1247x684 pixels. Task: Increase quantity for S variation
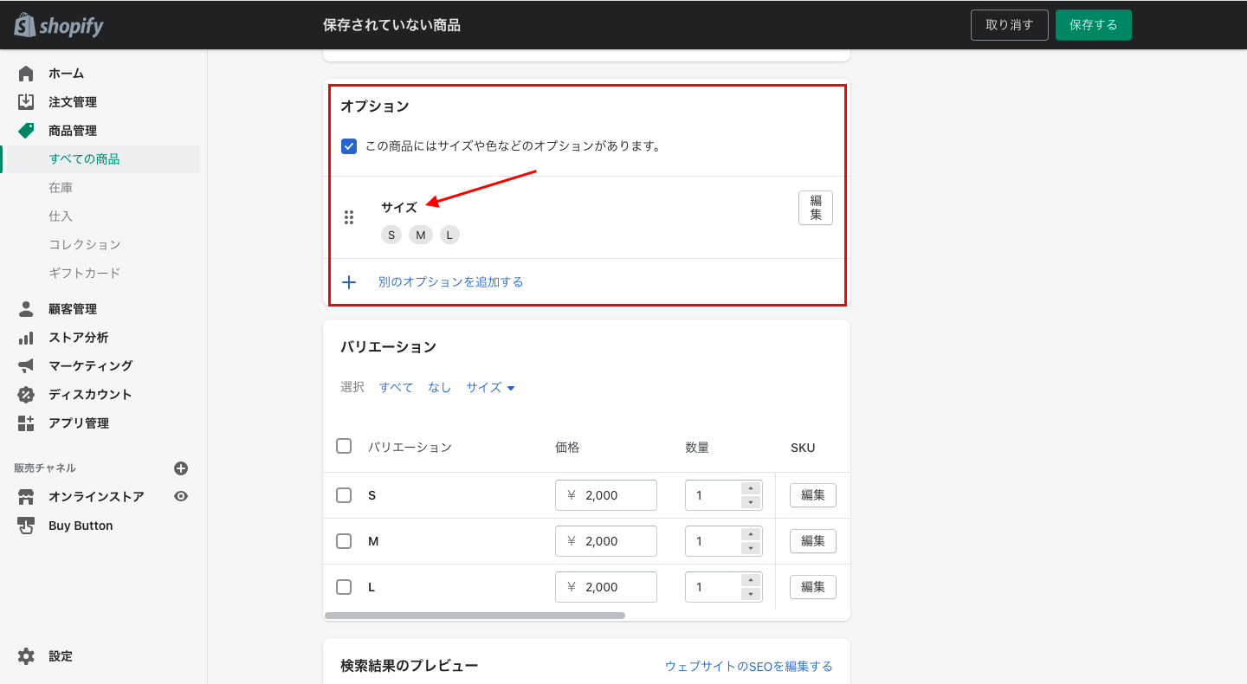pyautogui.click(x=751, y=488)
